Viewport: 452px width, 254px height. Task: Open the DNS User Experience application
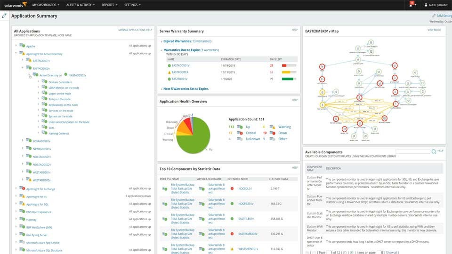(39, 212)
